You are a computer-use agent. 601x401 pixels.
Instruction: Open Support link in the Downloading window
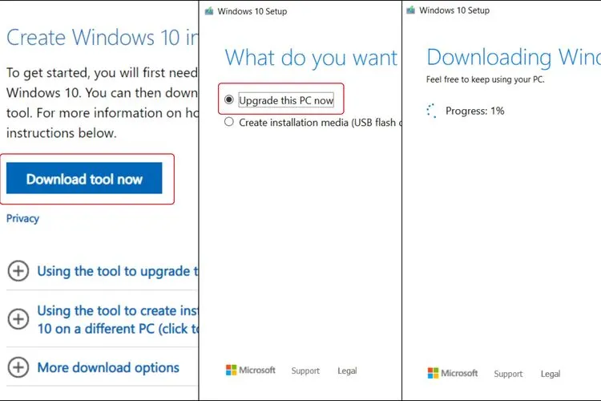click(x=508, y=374)
